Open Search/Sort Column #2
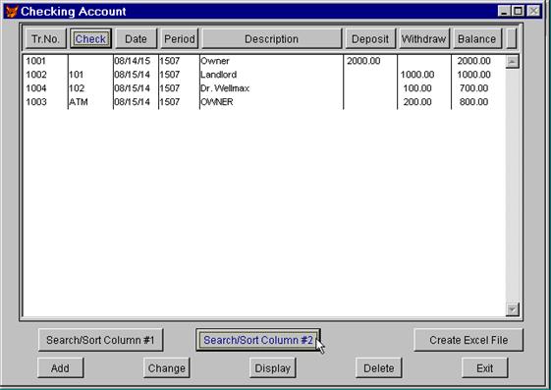The width and height of the screenshot is (551, 390). [258, 340]
